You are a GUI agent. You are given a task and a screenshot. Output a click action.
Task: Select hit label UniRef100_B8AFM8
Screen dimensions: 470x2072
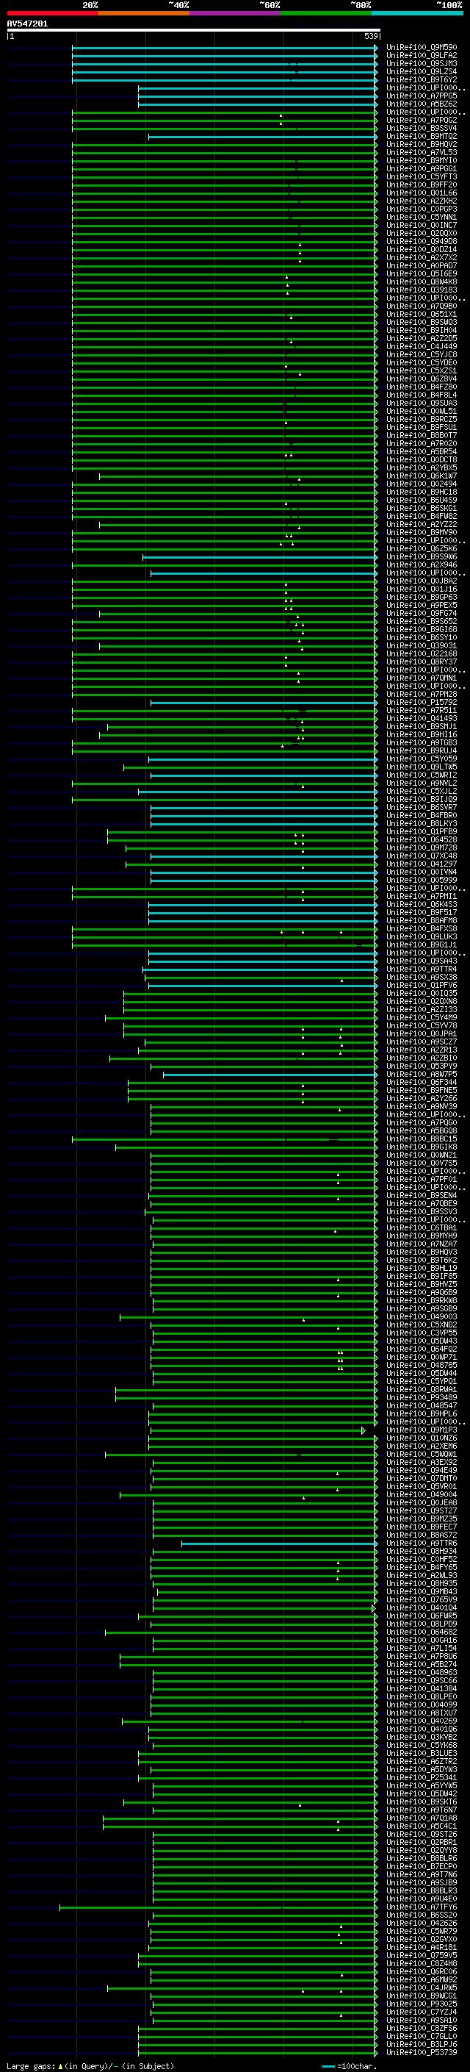pos(422,921)
